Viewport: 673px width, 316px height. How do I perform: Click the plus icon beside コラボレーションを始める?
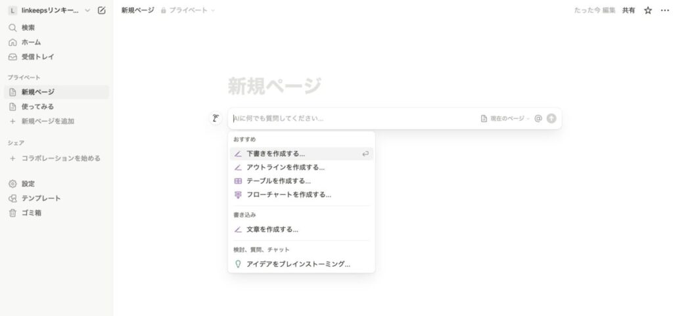pos(13,158)
